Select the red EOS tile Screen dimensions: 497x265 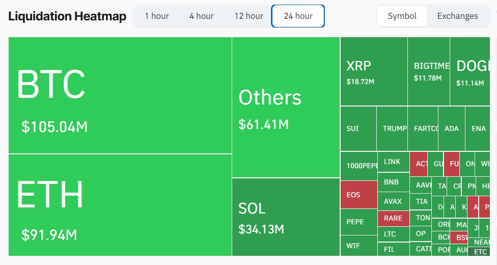click(x=358, y=195)
